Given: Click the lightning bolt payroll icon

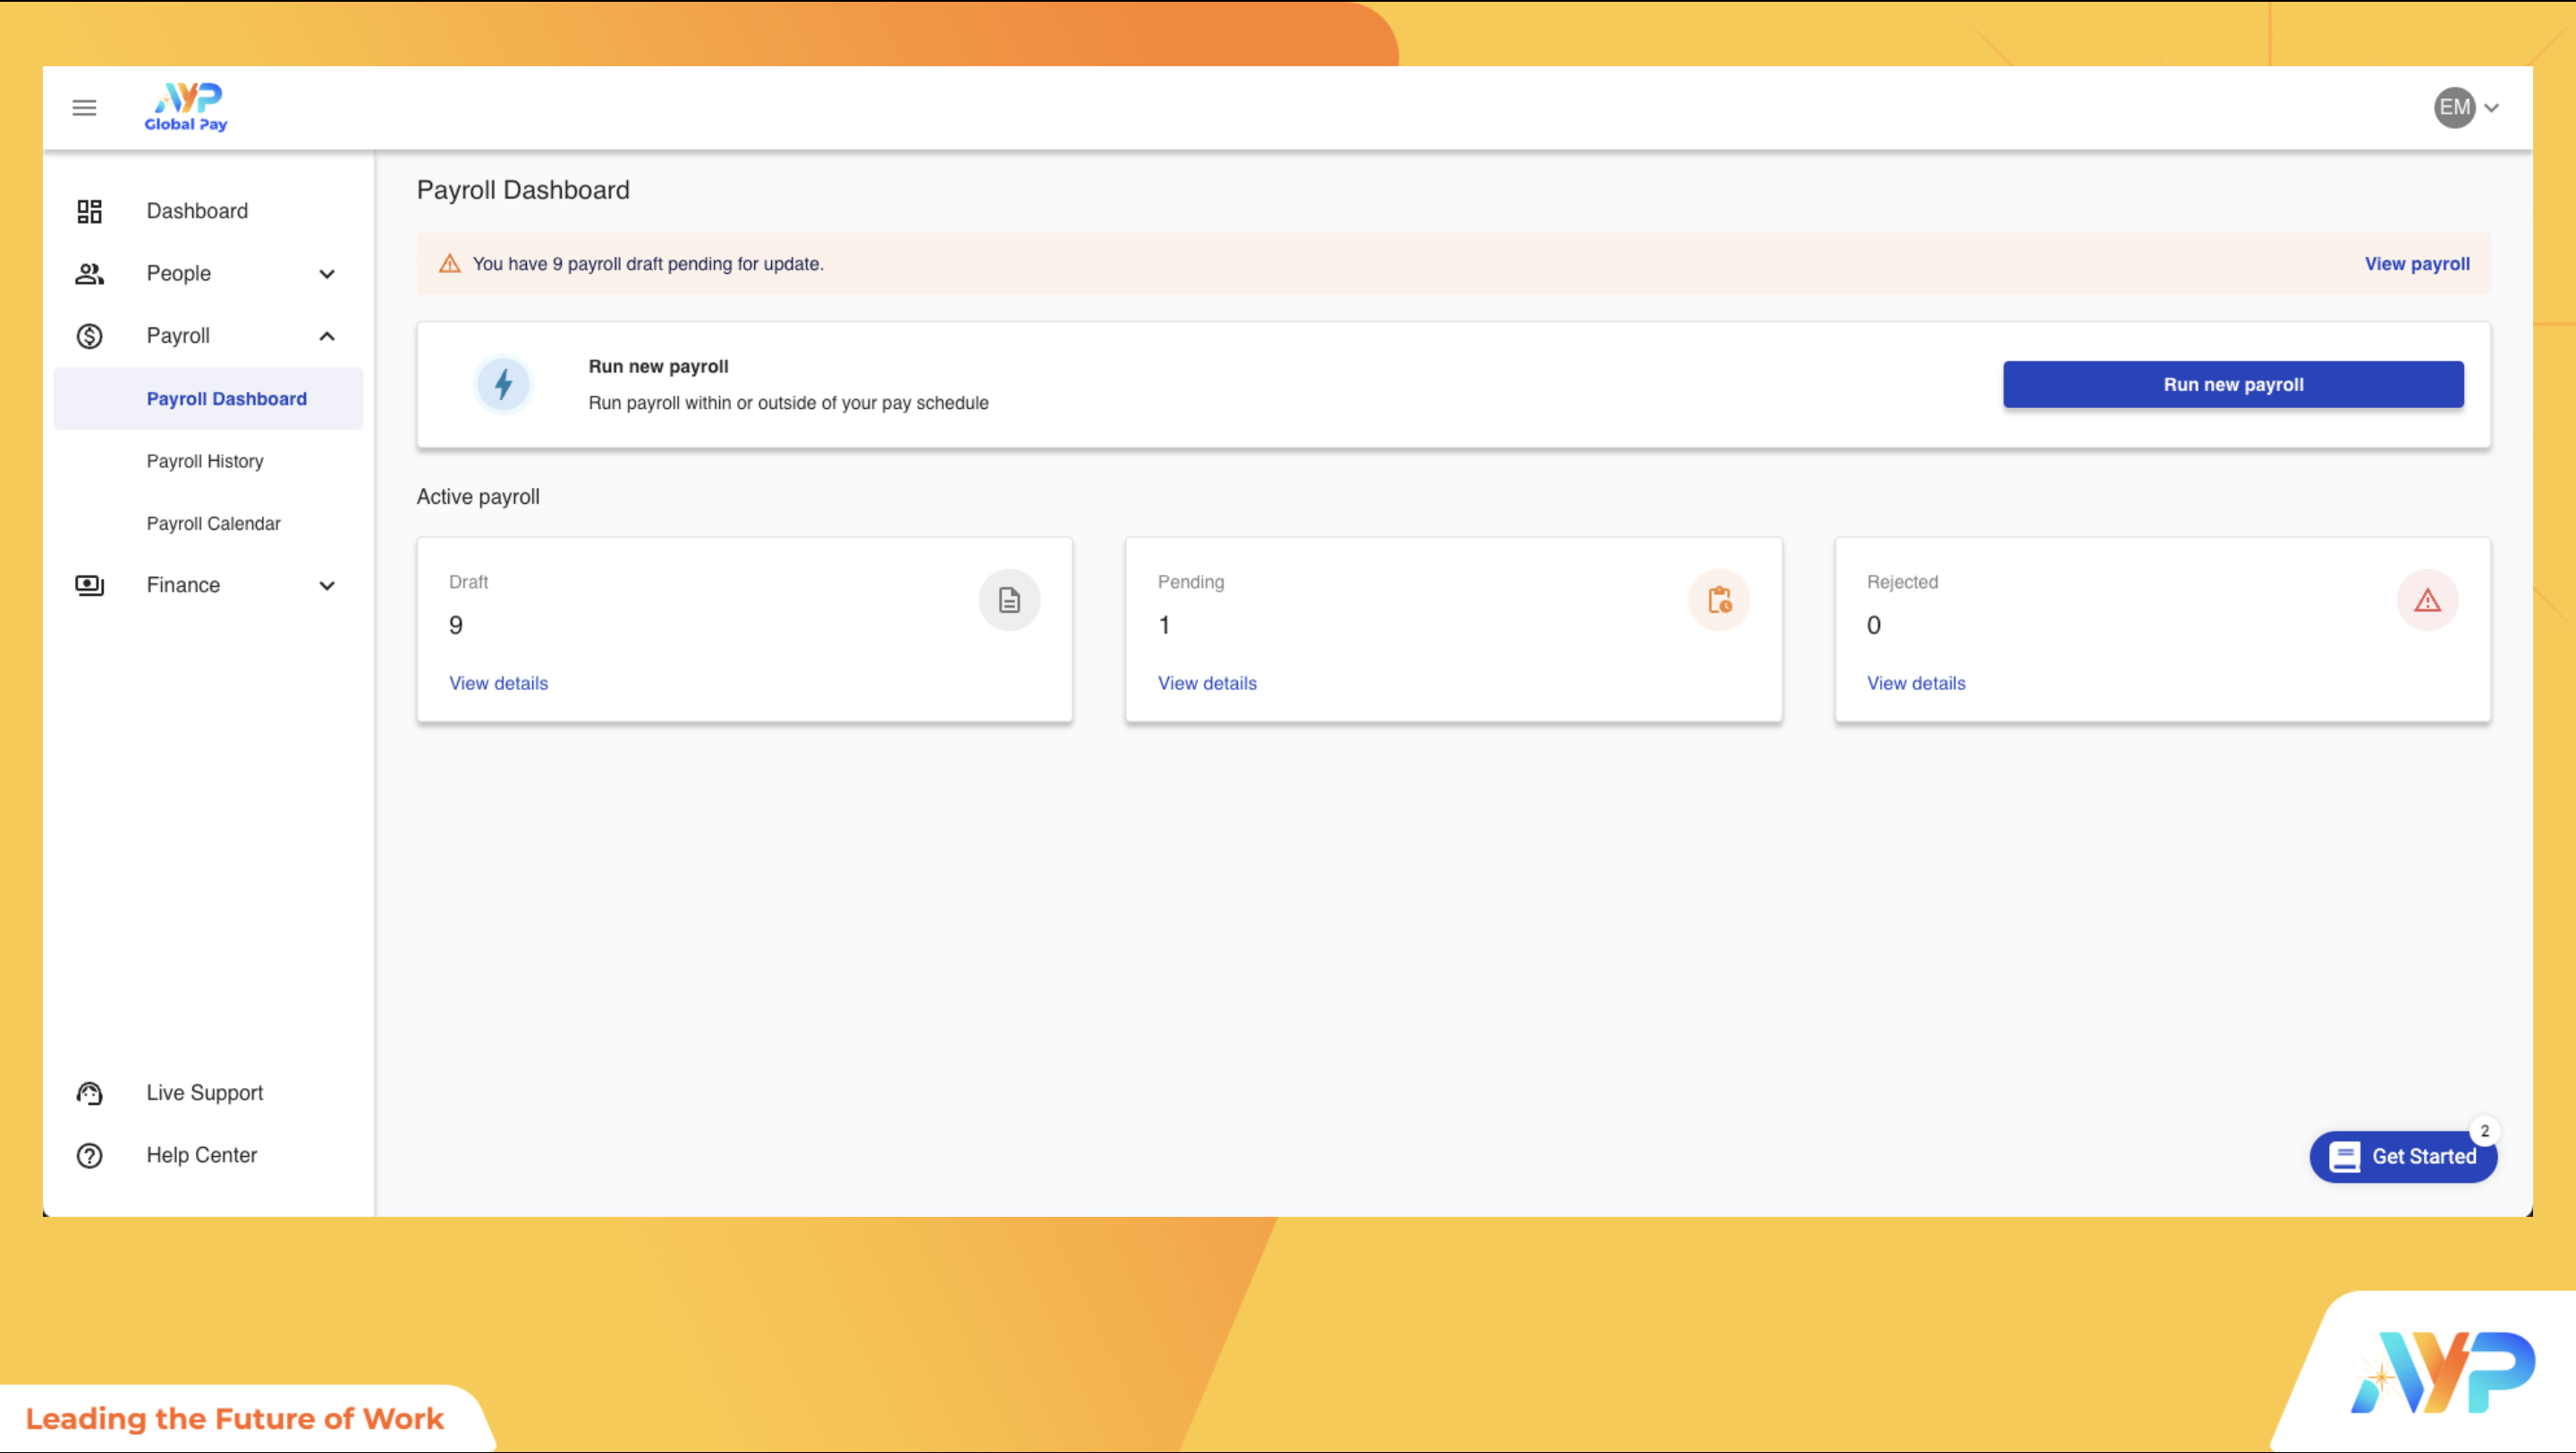Looking at the screenshot, I should pos(503,384).
